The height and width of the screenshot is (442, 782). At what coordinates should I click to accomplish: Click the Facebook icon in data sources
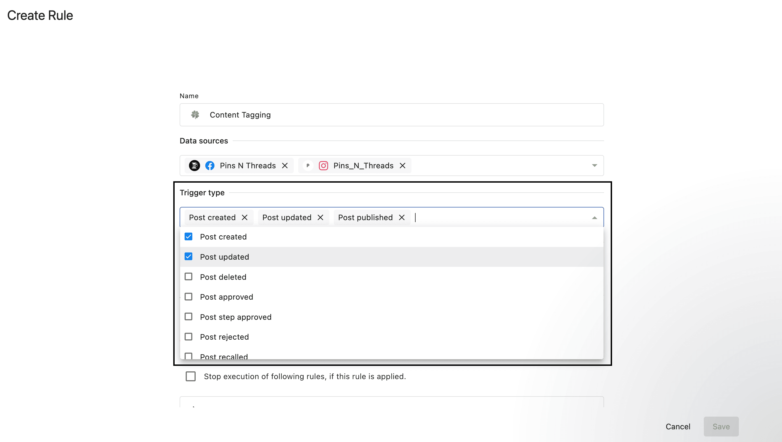[x=210, y=166]
